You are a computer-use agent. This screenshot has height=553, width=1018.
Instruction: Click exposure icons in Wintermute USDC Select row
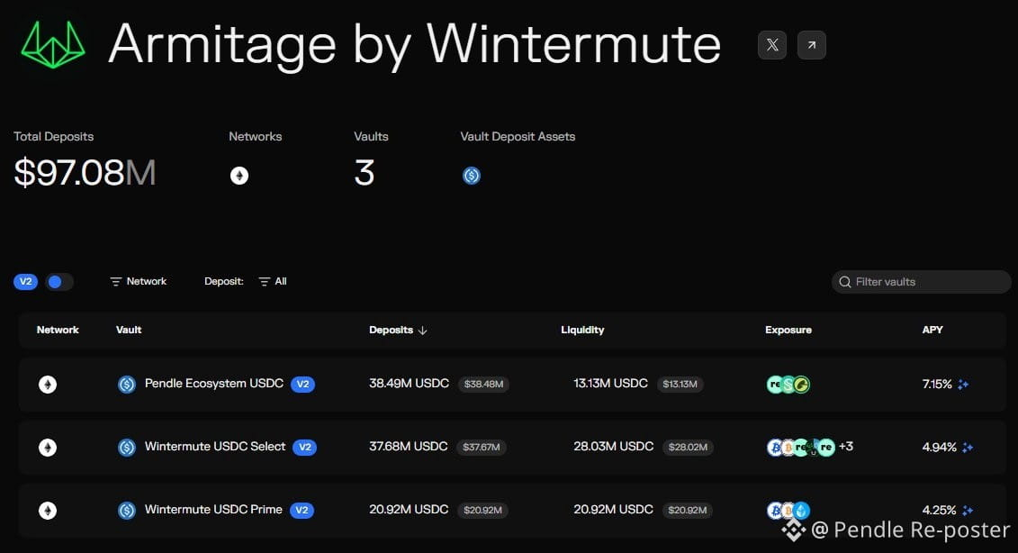tap(800, 448)
